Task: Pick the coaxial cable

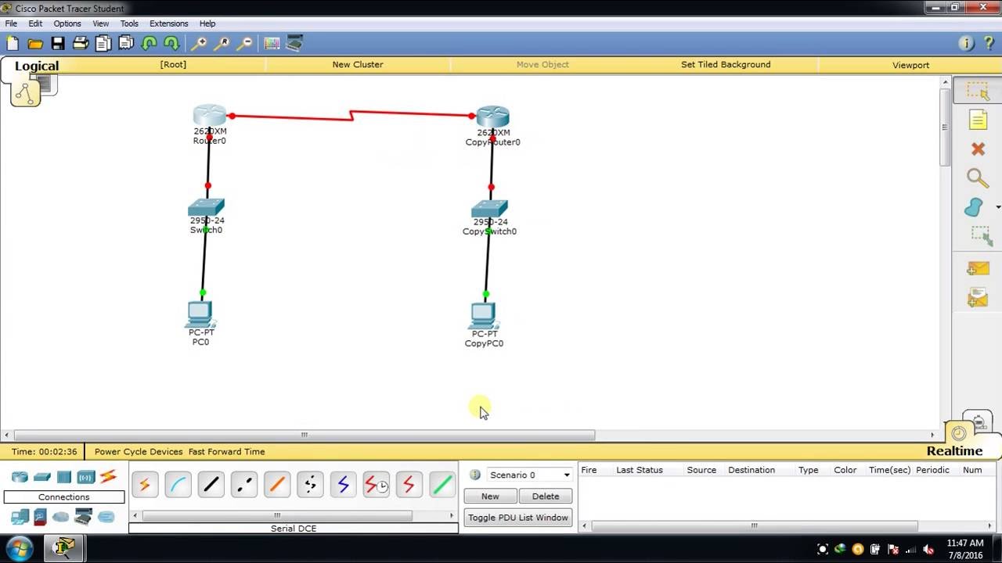Action: tap(343, 486)
